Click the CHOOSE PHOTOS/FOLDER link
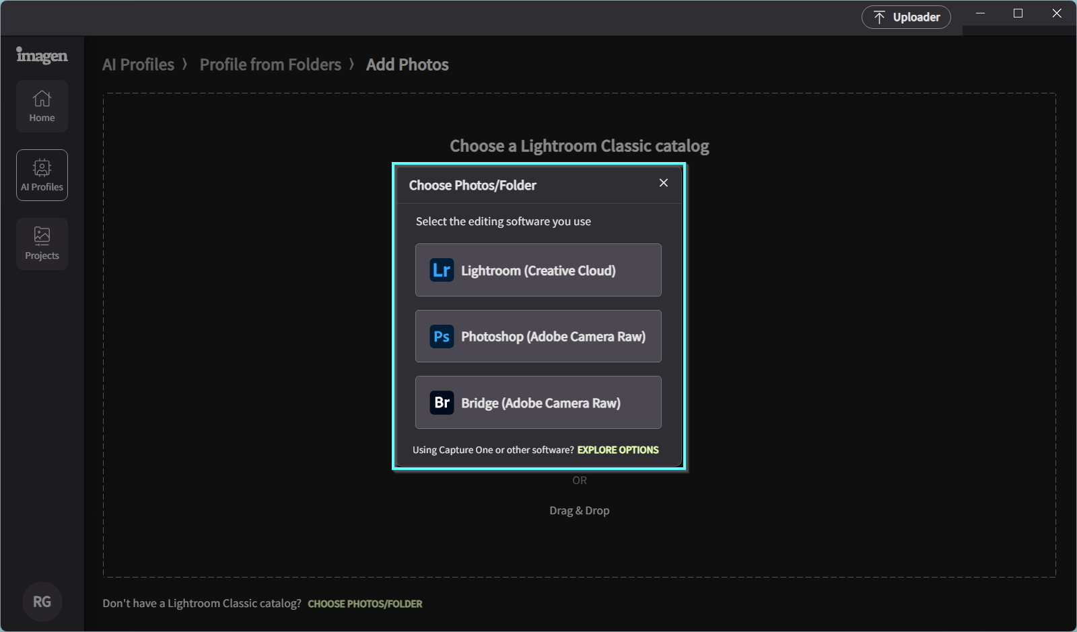This screenshot has width=1077, height=632. pos(365,604)
